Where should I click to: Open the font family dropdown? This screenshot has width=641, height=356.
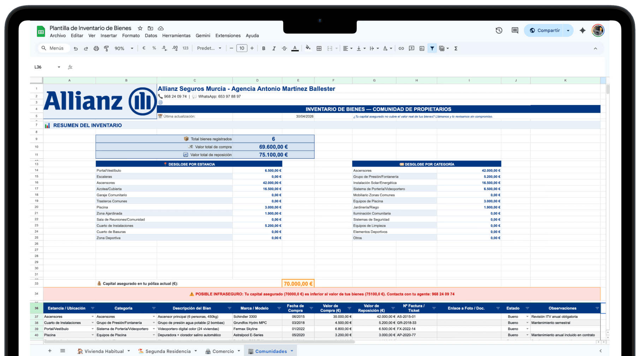(209, 48)
